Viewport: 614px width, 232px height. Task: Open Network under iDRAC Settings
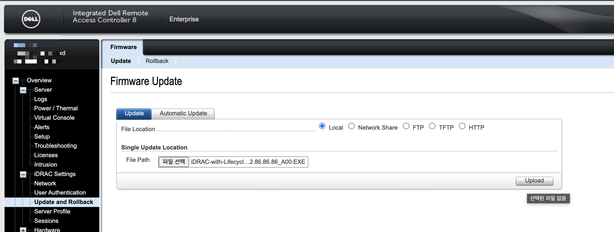(45, 183)
